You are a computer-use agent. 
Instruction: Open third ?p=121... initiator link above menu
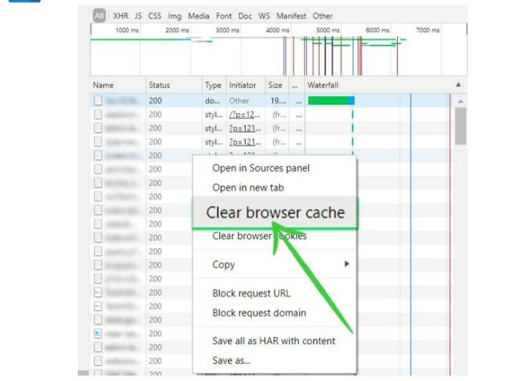click(244, 142)
